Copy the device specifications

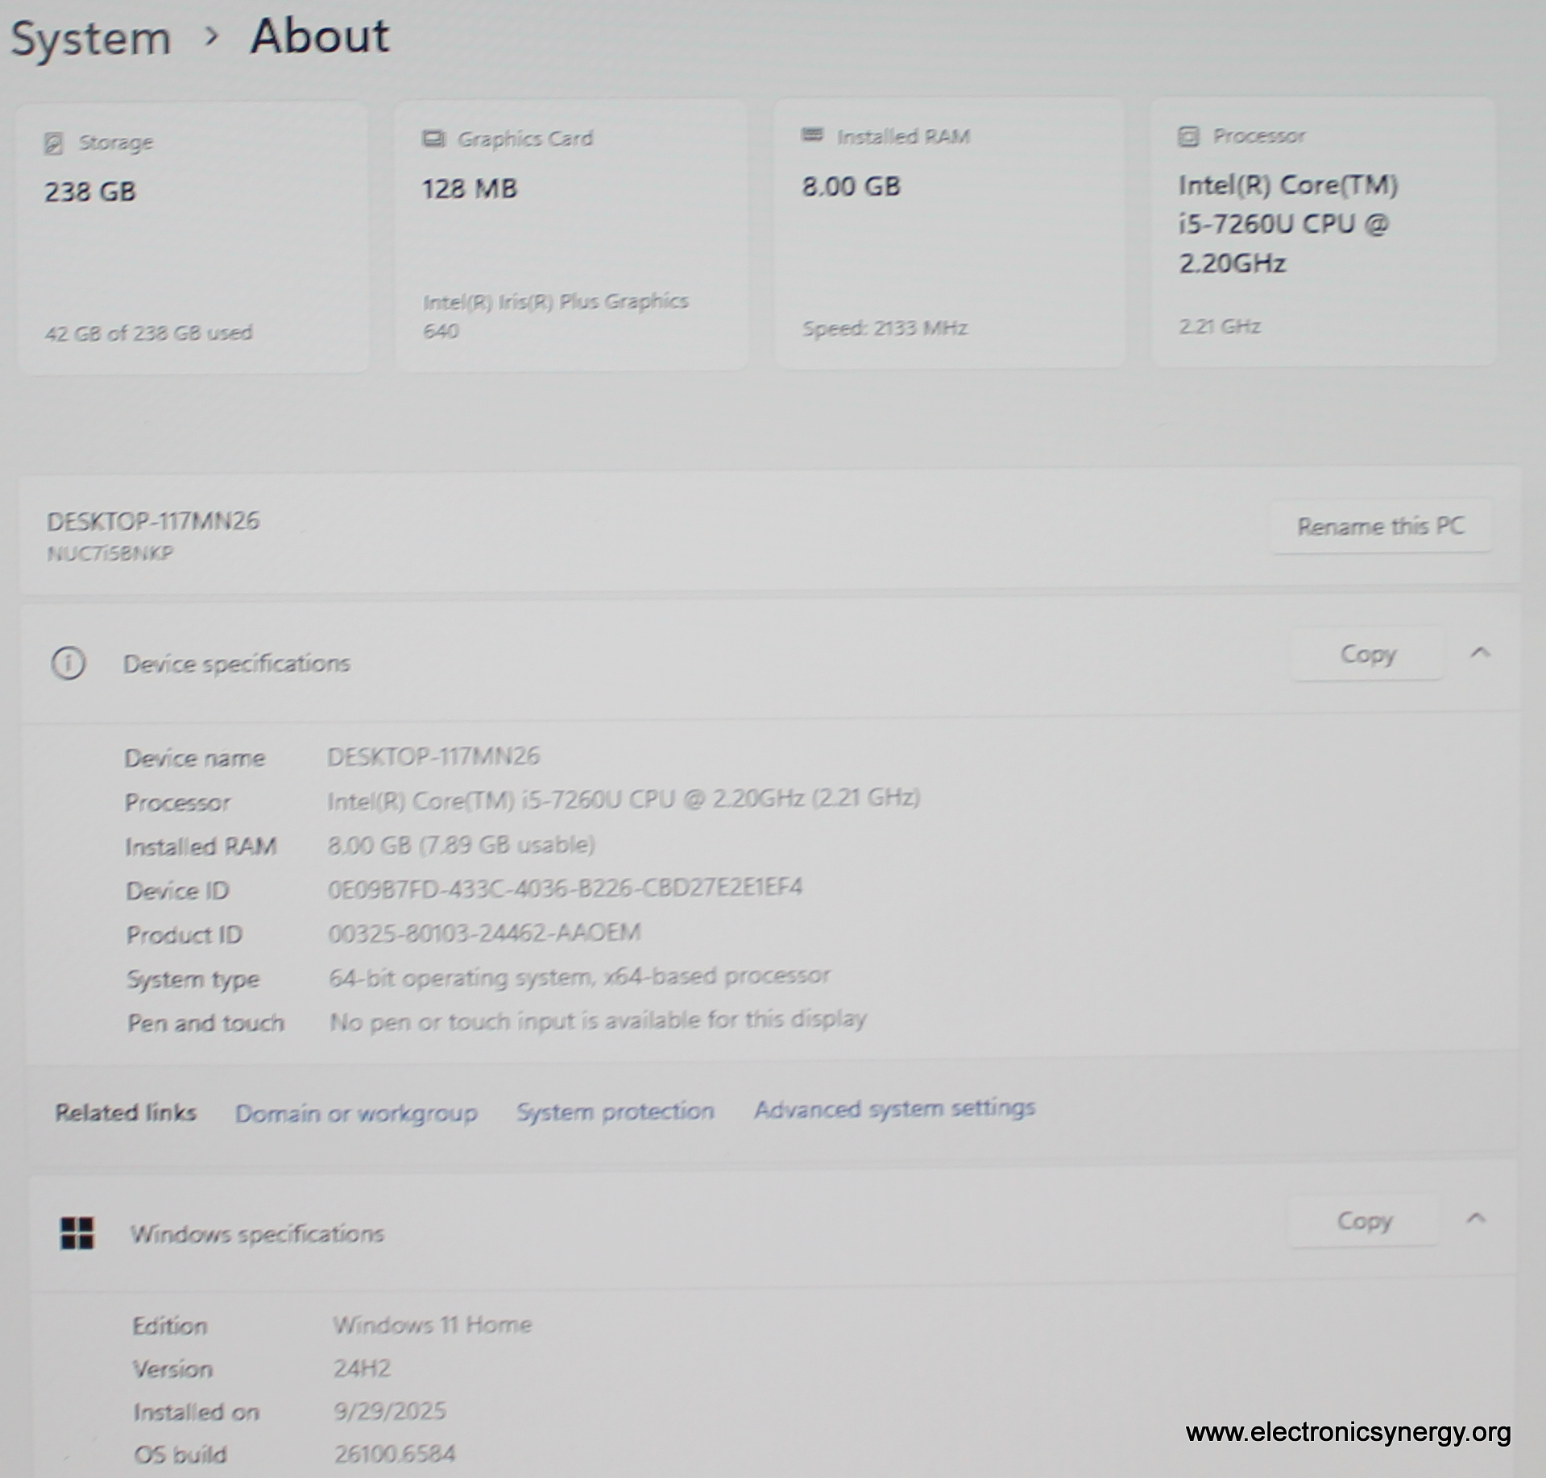pos(1367,654)
